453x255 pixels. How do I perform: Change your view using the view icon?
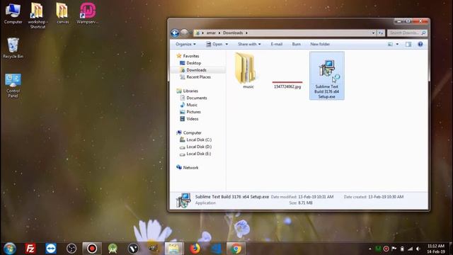390,44
